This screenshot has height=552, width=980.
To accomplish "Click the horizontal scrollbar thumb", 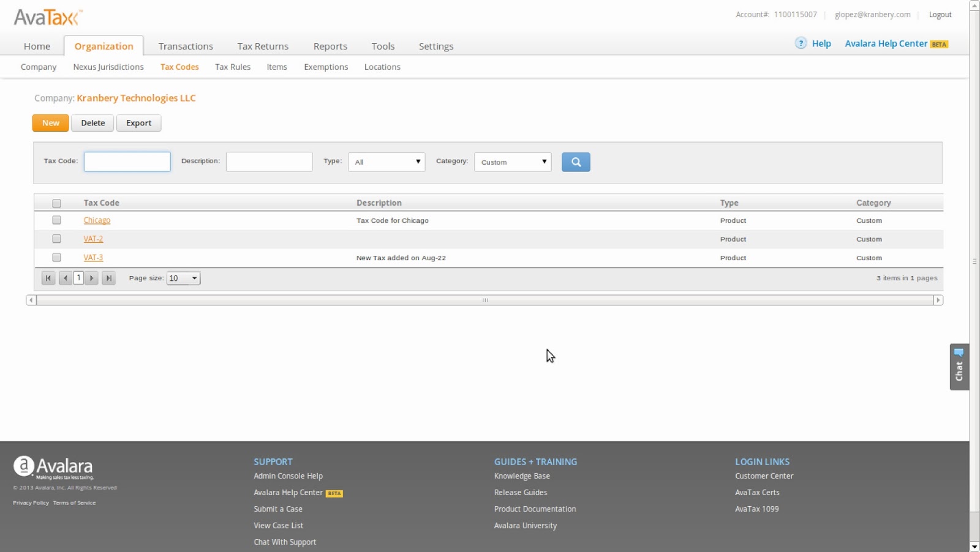I will click(485, 300).
